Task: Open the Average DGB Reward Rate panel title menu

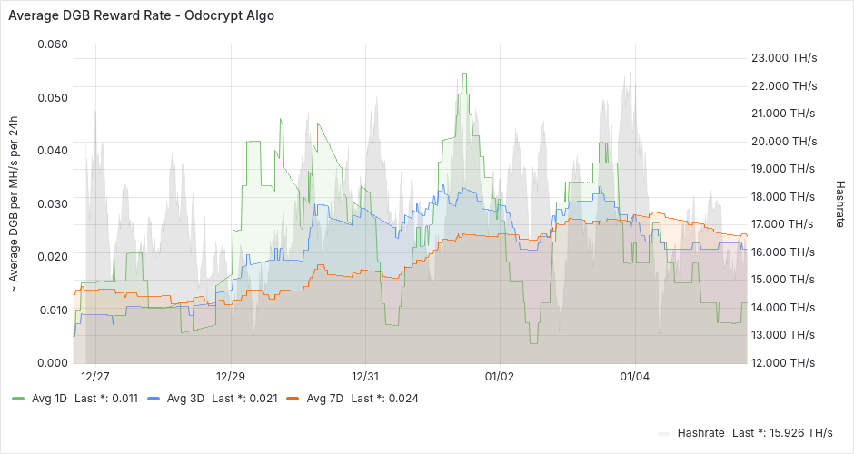Action: [x=141, y=16]
